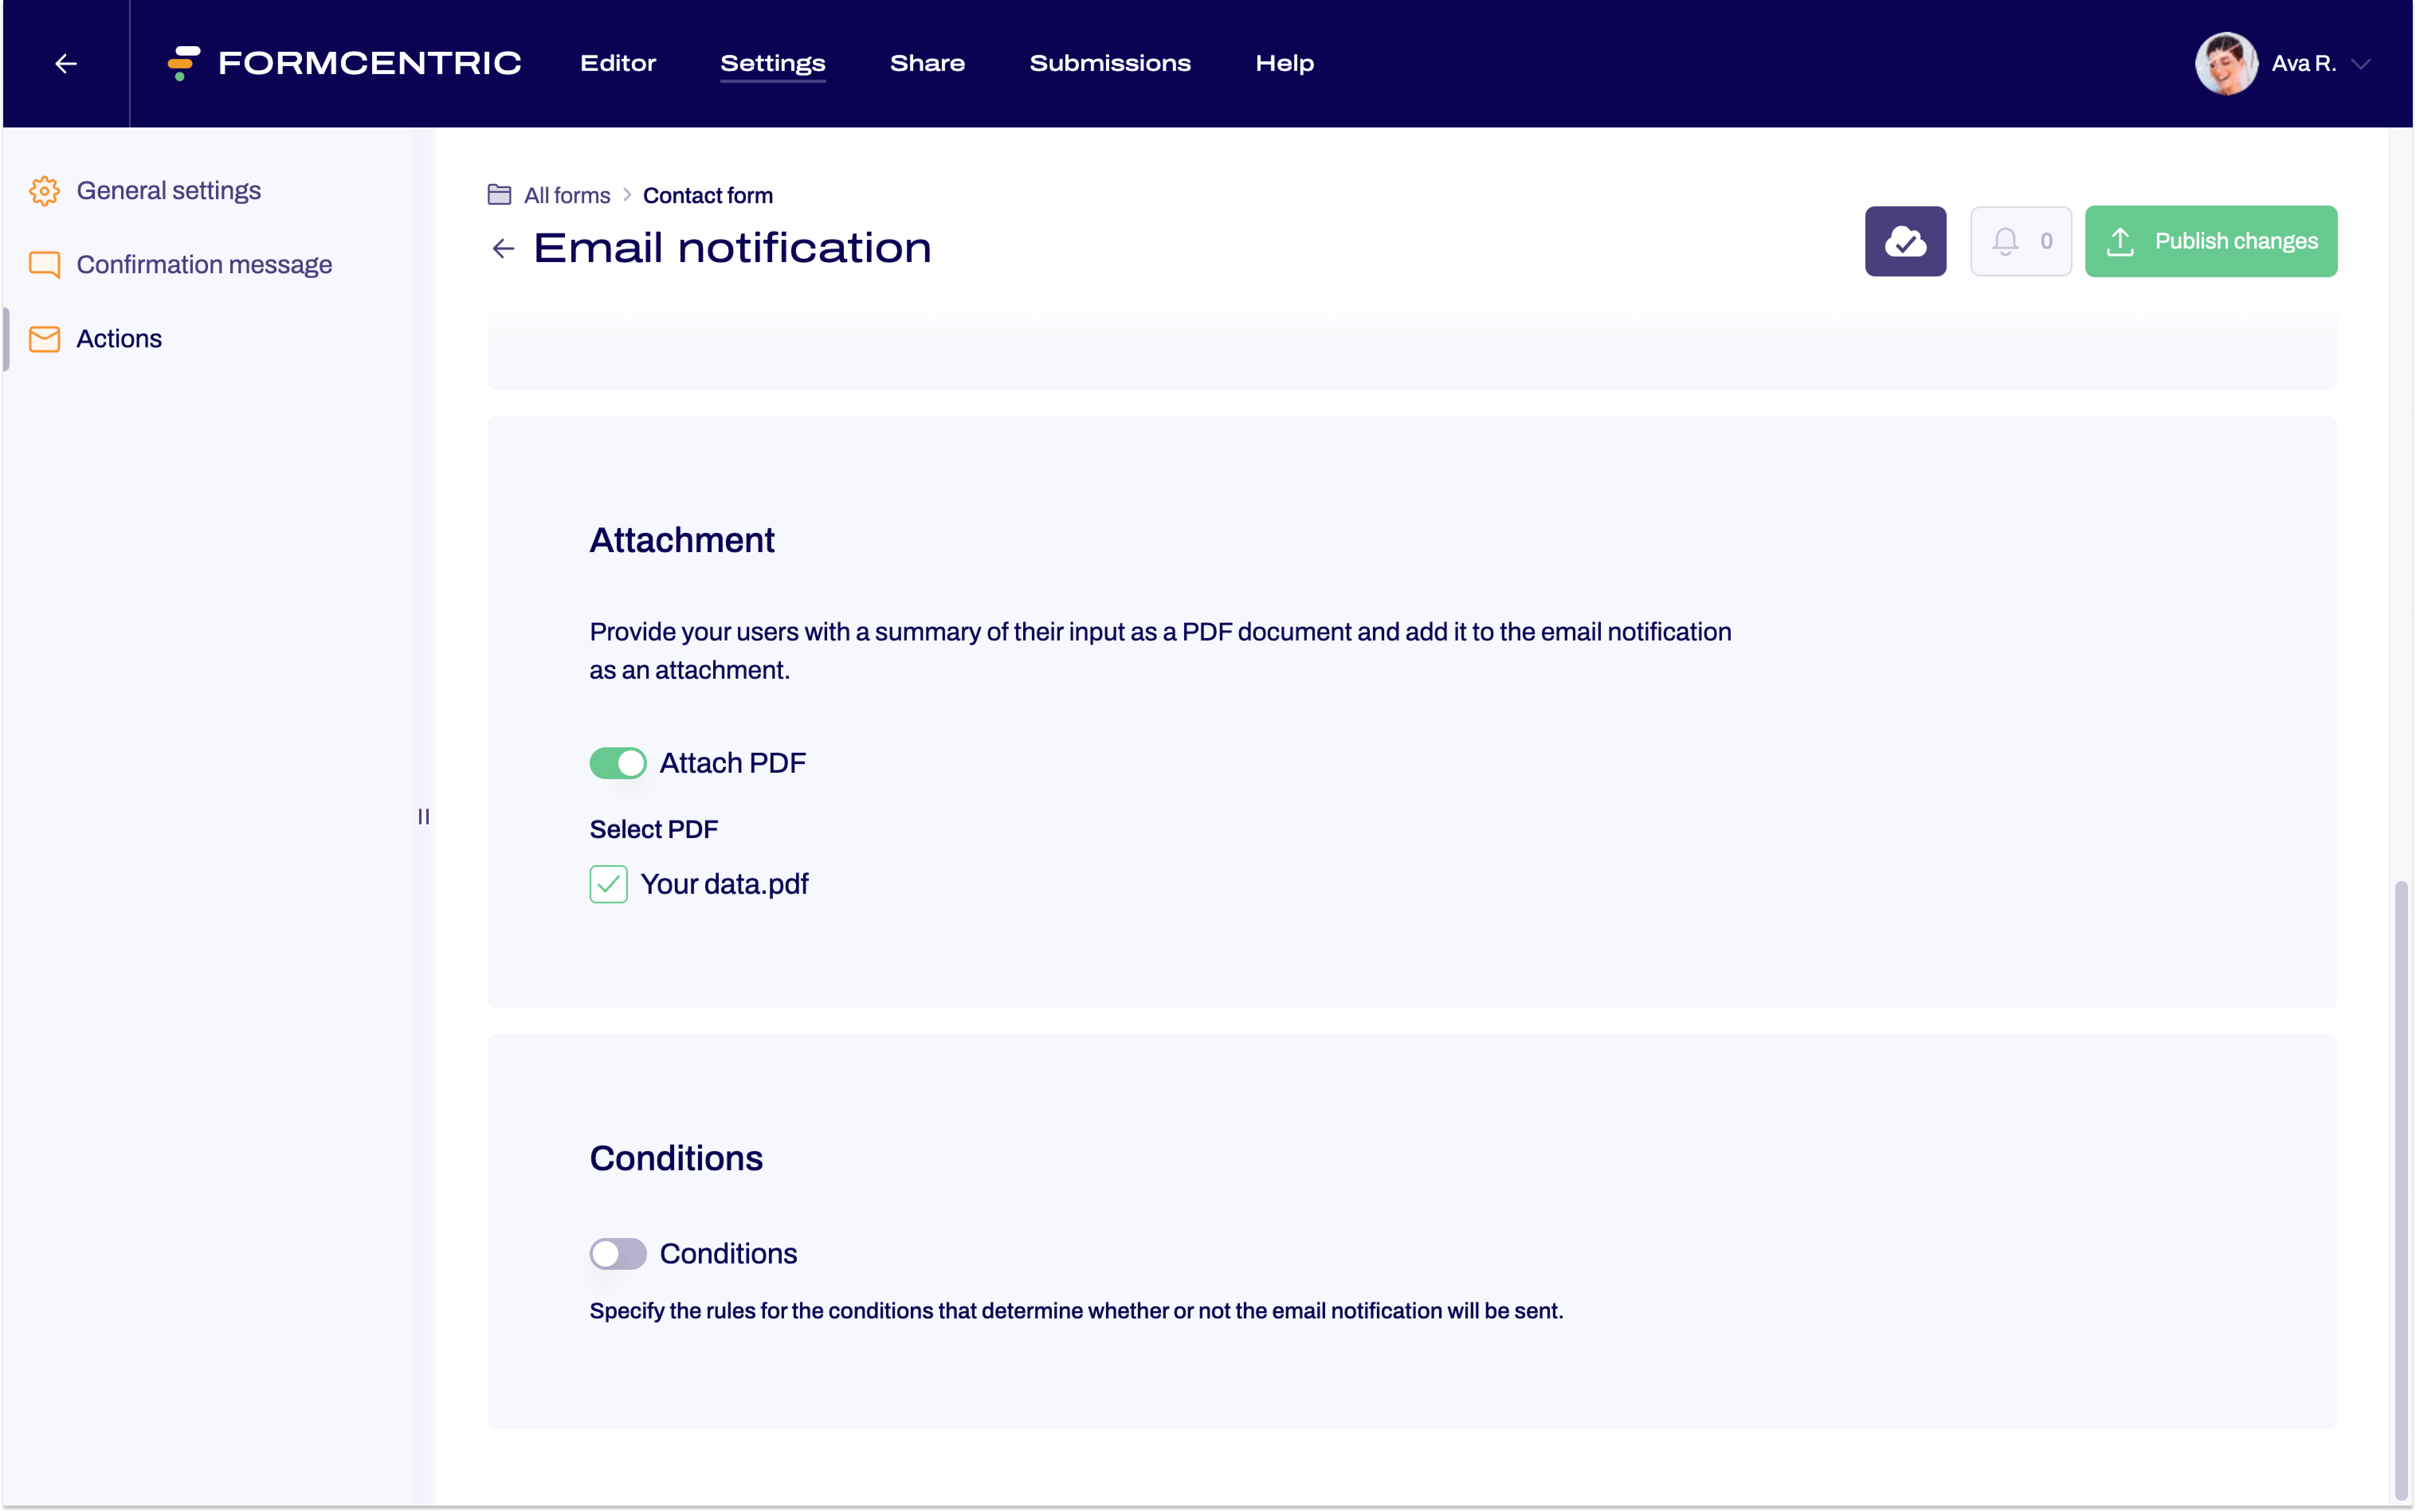Click the folder icon in the breadcrumb
Image resolution: width=2416 pixels, height=1512 pixels.
(500, 195)
